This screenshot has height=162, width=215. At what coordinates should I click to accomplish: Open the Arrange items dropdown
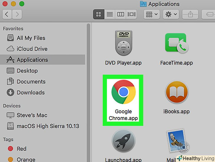click(x=152, y=14)
